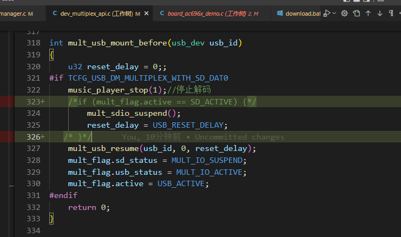Open file icon next to the gear

pyautogui.click(x=357, y=13)
